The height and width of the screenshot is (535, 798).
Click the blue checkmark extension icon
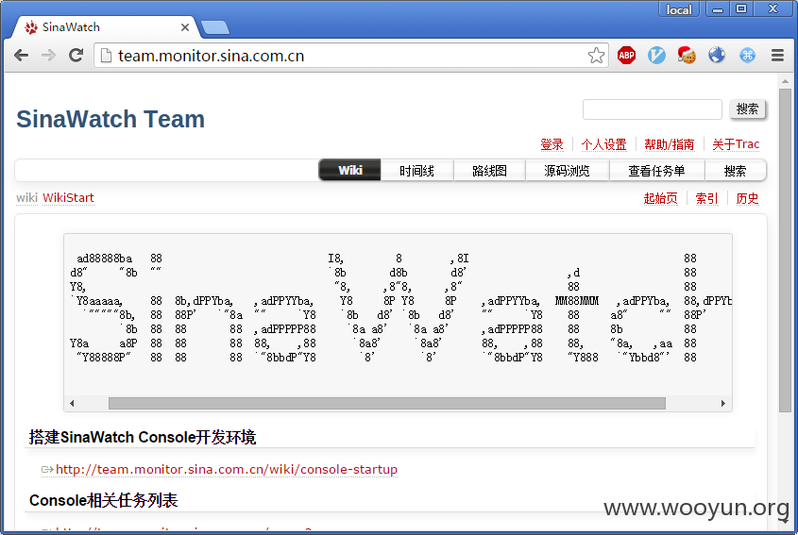tap(656, 55)
